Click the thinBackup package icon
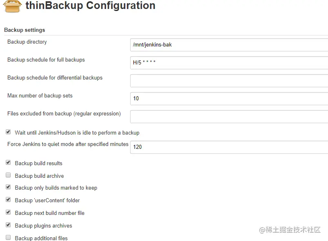The height and width of the screenshot is (241, 328). tap(11, 7)
